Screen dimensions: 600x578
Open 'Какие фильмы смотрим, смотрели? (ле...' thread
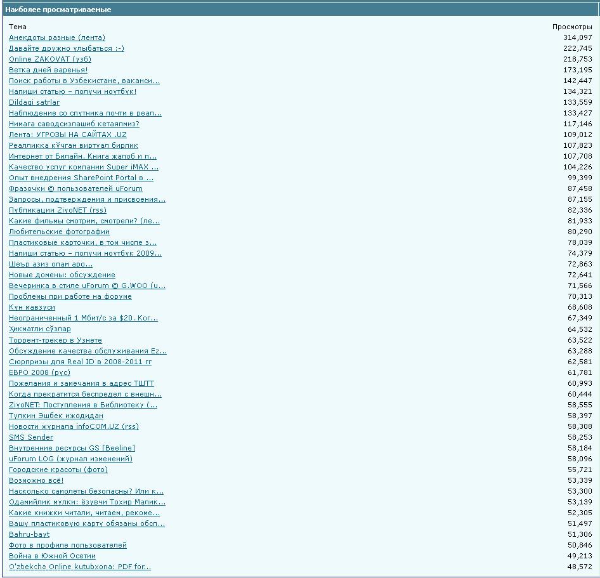[x=84, y=221]
